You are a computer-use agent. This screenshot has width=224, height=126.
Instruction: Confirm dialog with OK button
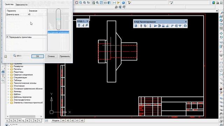[x=37, y=56]
